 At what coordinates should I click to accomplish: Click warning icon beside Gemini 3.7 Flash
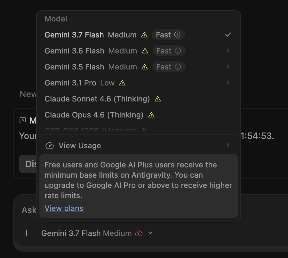(144, 35)
